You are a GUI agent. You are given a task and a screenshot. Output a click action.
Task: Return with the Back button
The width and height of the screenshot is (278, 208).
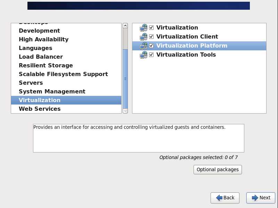pyautogui.click(x=225, y=198)
